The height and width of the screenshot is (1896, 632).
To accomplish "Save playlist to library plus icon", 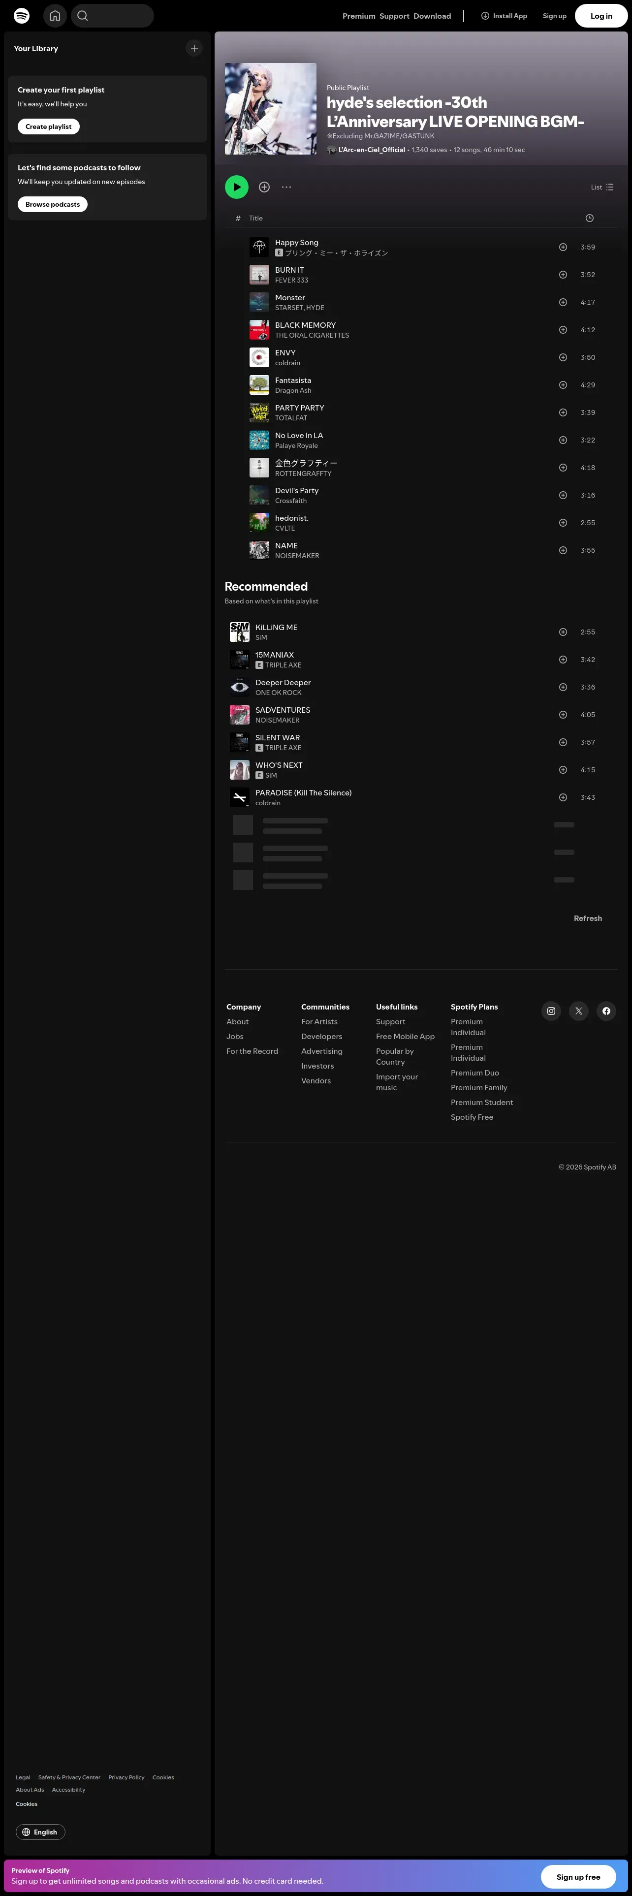I will 264,187.
